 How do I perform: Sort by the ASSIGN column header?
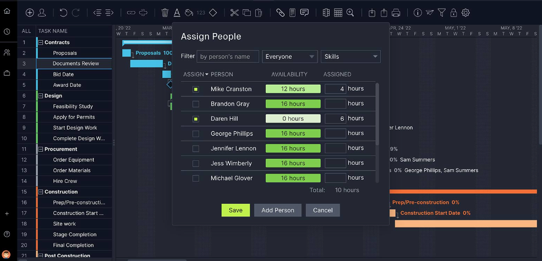(x=195, y=74)
